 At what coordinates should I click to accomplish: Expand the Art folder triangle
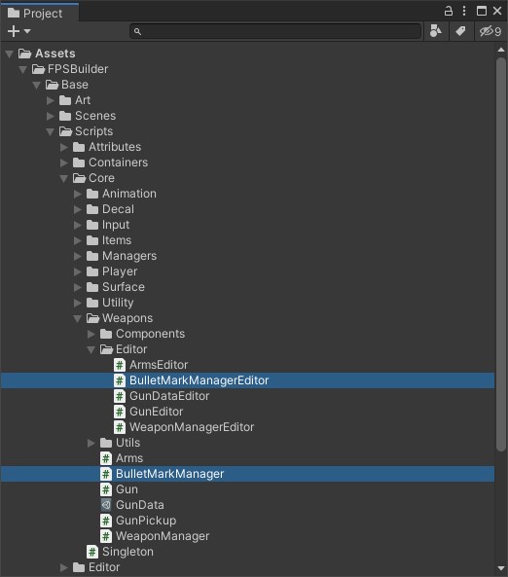pyautogui.click(x=50, y=100)
